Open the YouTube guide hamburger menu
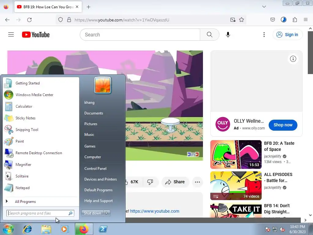Image resolution: width=313 pixels, height=235 pixels. click(11, 35)
